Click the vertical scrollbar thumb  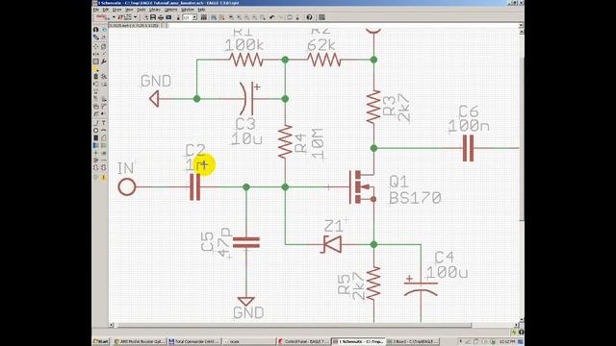(522, 139)
